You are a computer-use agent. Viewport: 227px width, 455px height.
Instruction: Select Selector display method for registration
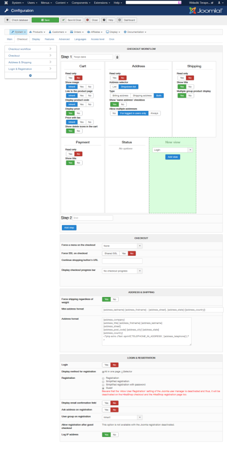[x=122, y=372]
